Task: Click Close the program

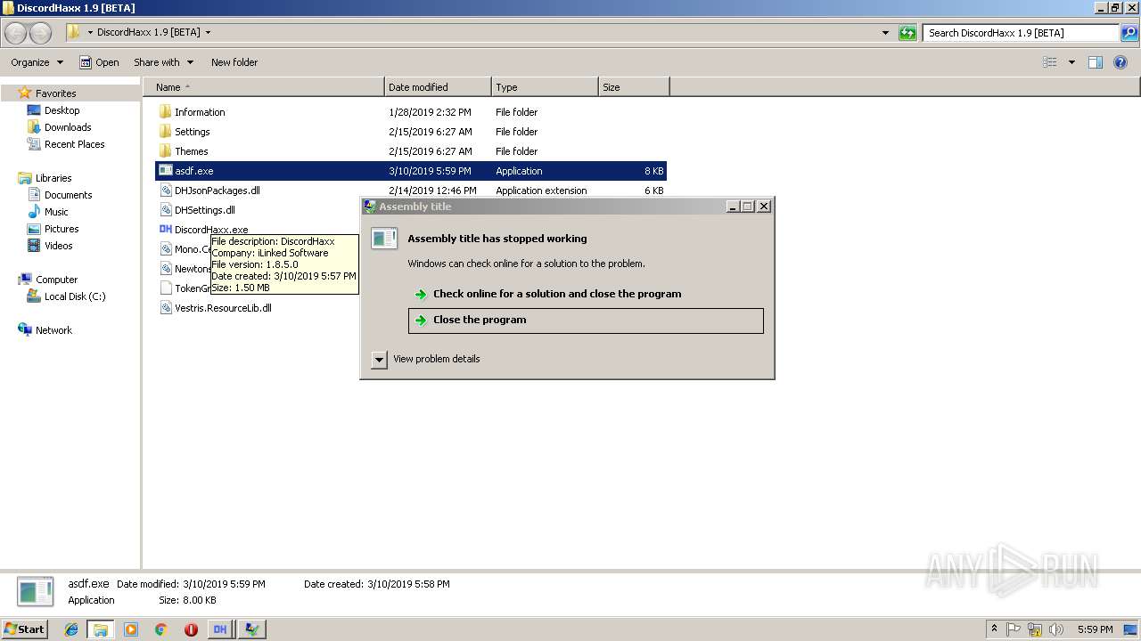Action: coord(586,320)
